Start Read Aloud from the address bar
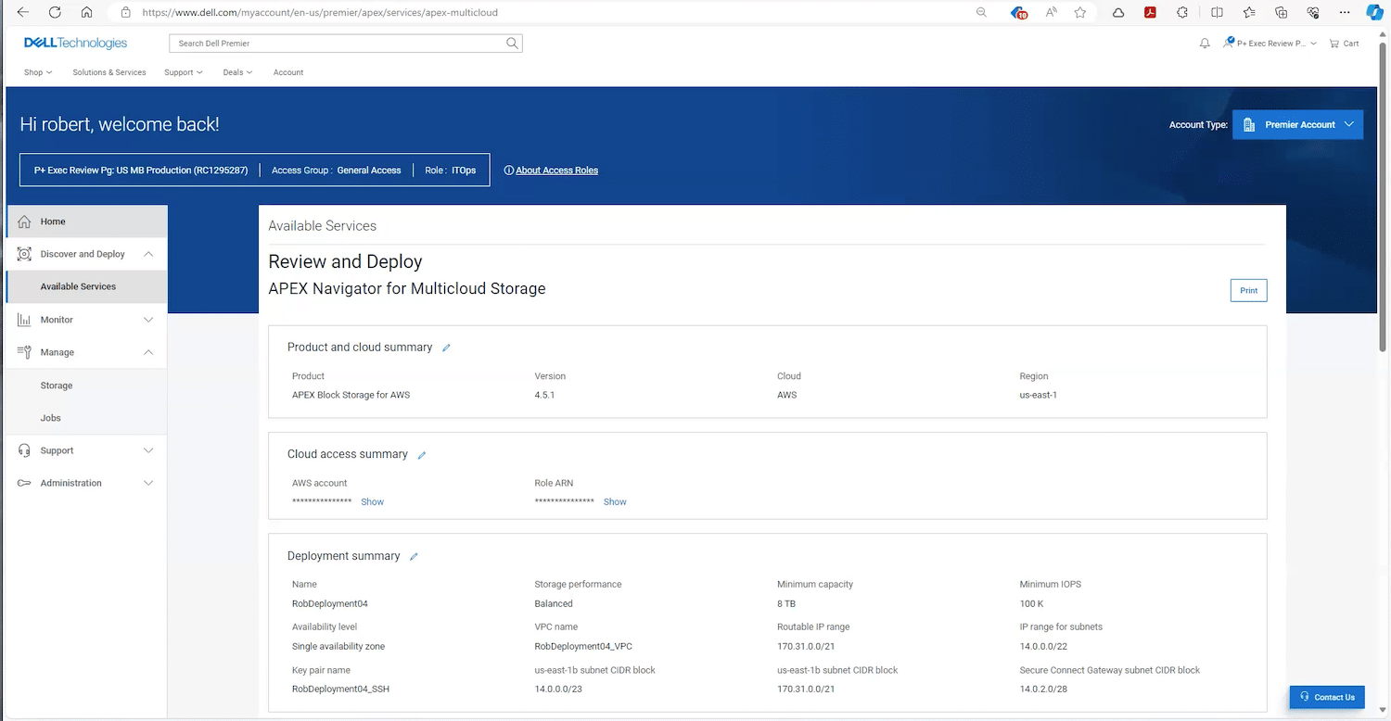1391x721 pixels. [x=1052, y=13]
